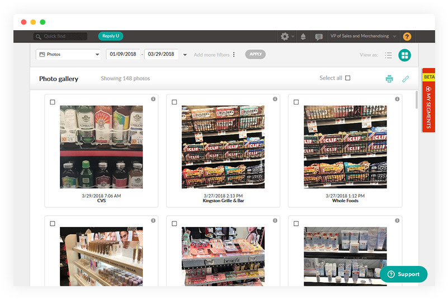Click the Kingston Grille & Bar label
The height and width of the screenshot is (299, 448).
(223, 201)
